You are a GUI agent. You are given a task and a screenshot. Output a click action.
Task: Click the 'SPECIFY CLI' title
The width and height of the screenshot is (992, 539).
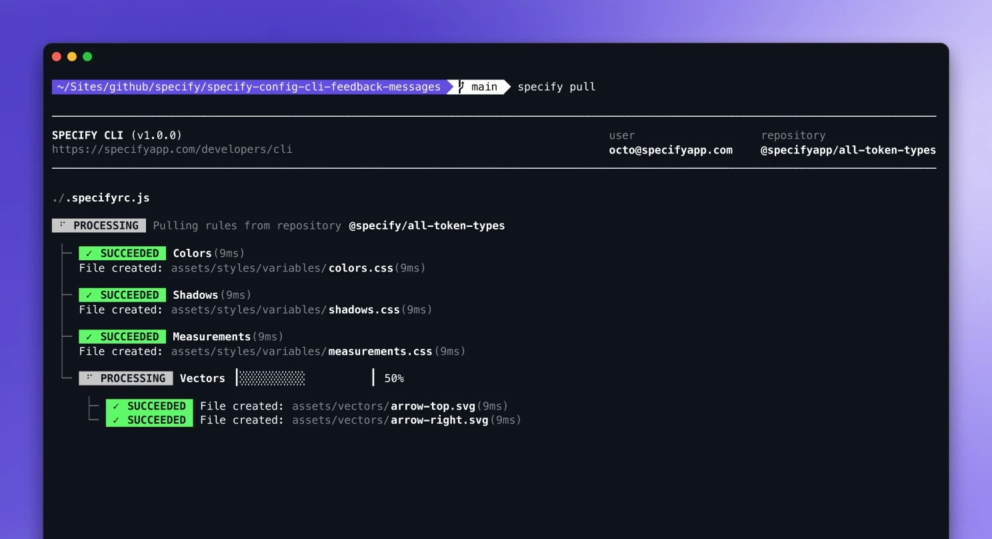pos(87,135)
